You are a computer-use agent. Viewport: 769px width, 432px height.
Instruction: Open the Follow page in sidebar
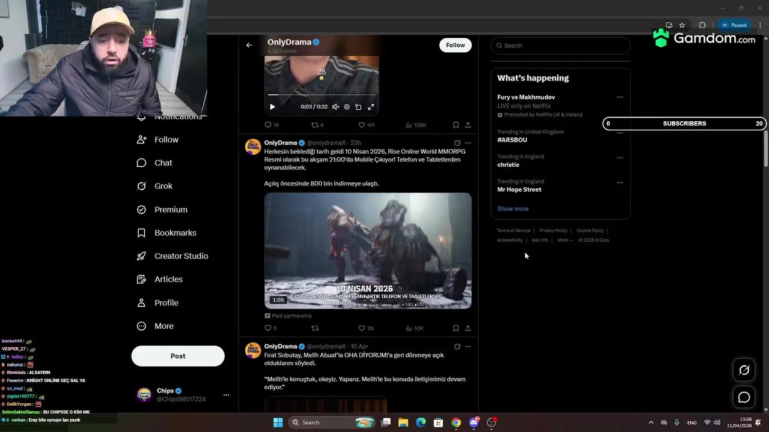point(158,139)
